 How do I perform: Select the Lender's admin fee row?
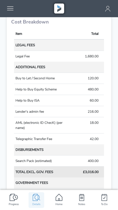(x=59, y=112)
